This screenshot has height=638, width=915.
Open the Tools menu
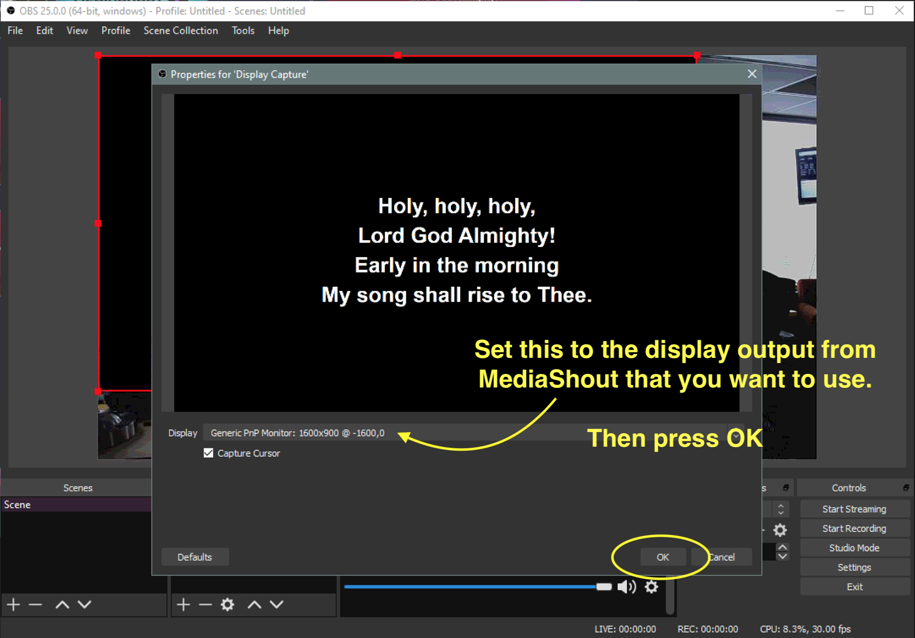tap(243, 31)
